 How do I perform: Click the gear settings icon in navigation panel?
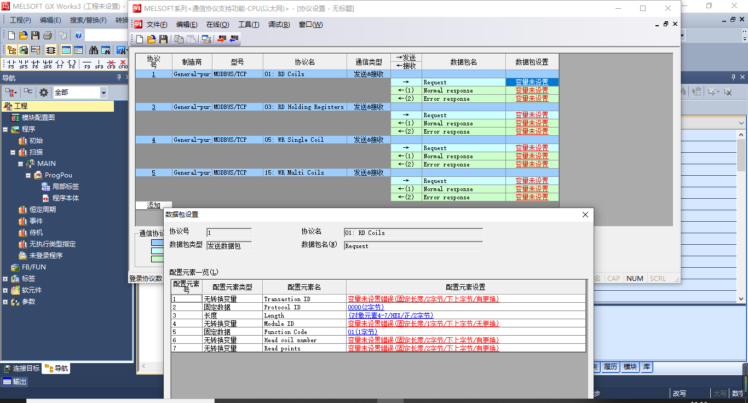pos(44,93)
